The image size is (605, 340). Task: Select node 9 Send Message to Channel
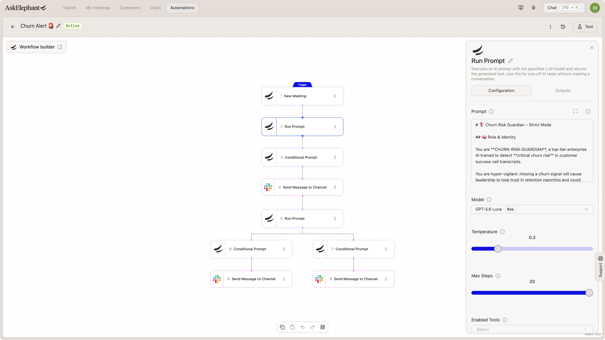[354, 279]
